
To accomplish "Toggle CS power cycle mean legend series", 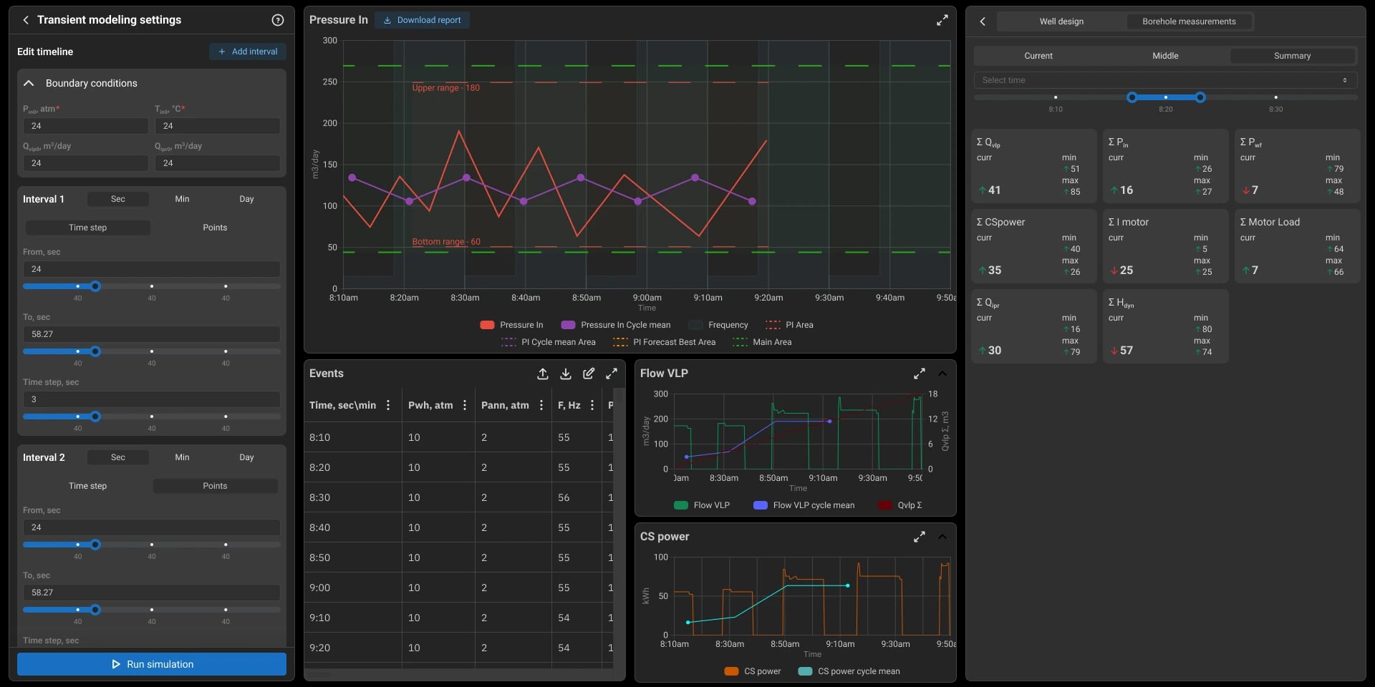I will [x=849, y=671].
